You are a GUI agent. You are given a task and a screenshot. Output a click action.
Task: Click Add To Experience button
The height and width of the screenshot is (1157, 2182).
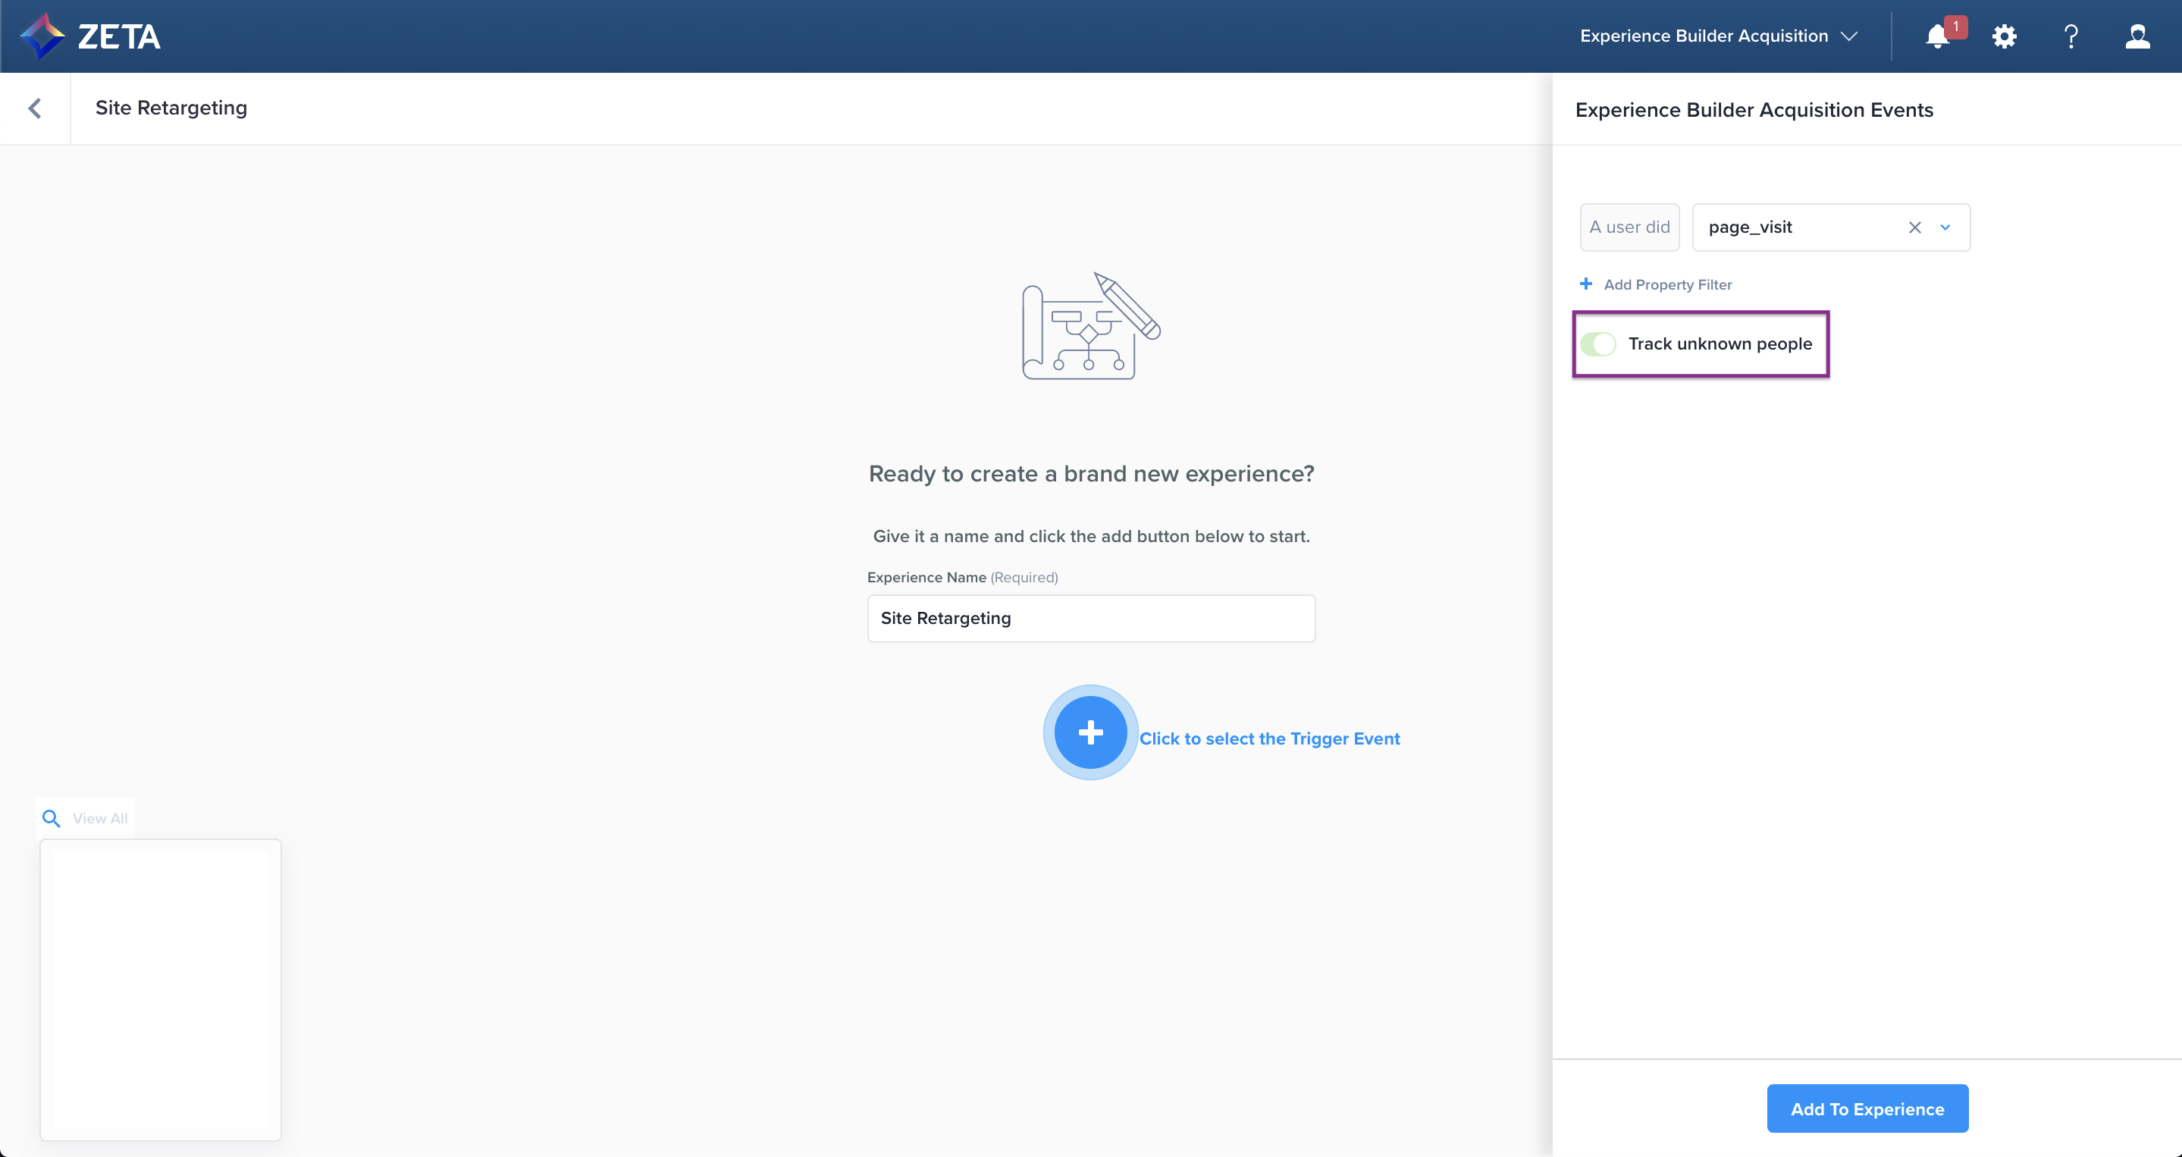[1867, 1108]
